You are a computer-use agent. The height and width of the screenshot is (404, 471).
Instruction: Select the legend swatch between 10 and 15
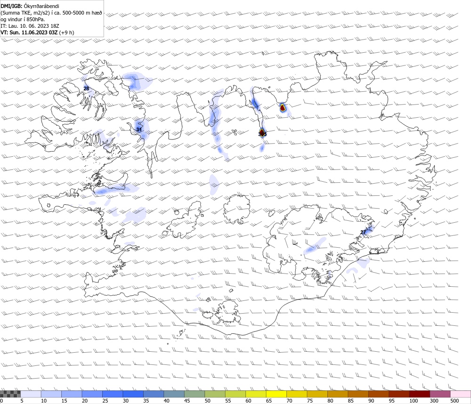[x=51, y=394]
